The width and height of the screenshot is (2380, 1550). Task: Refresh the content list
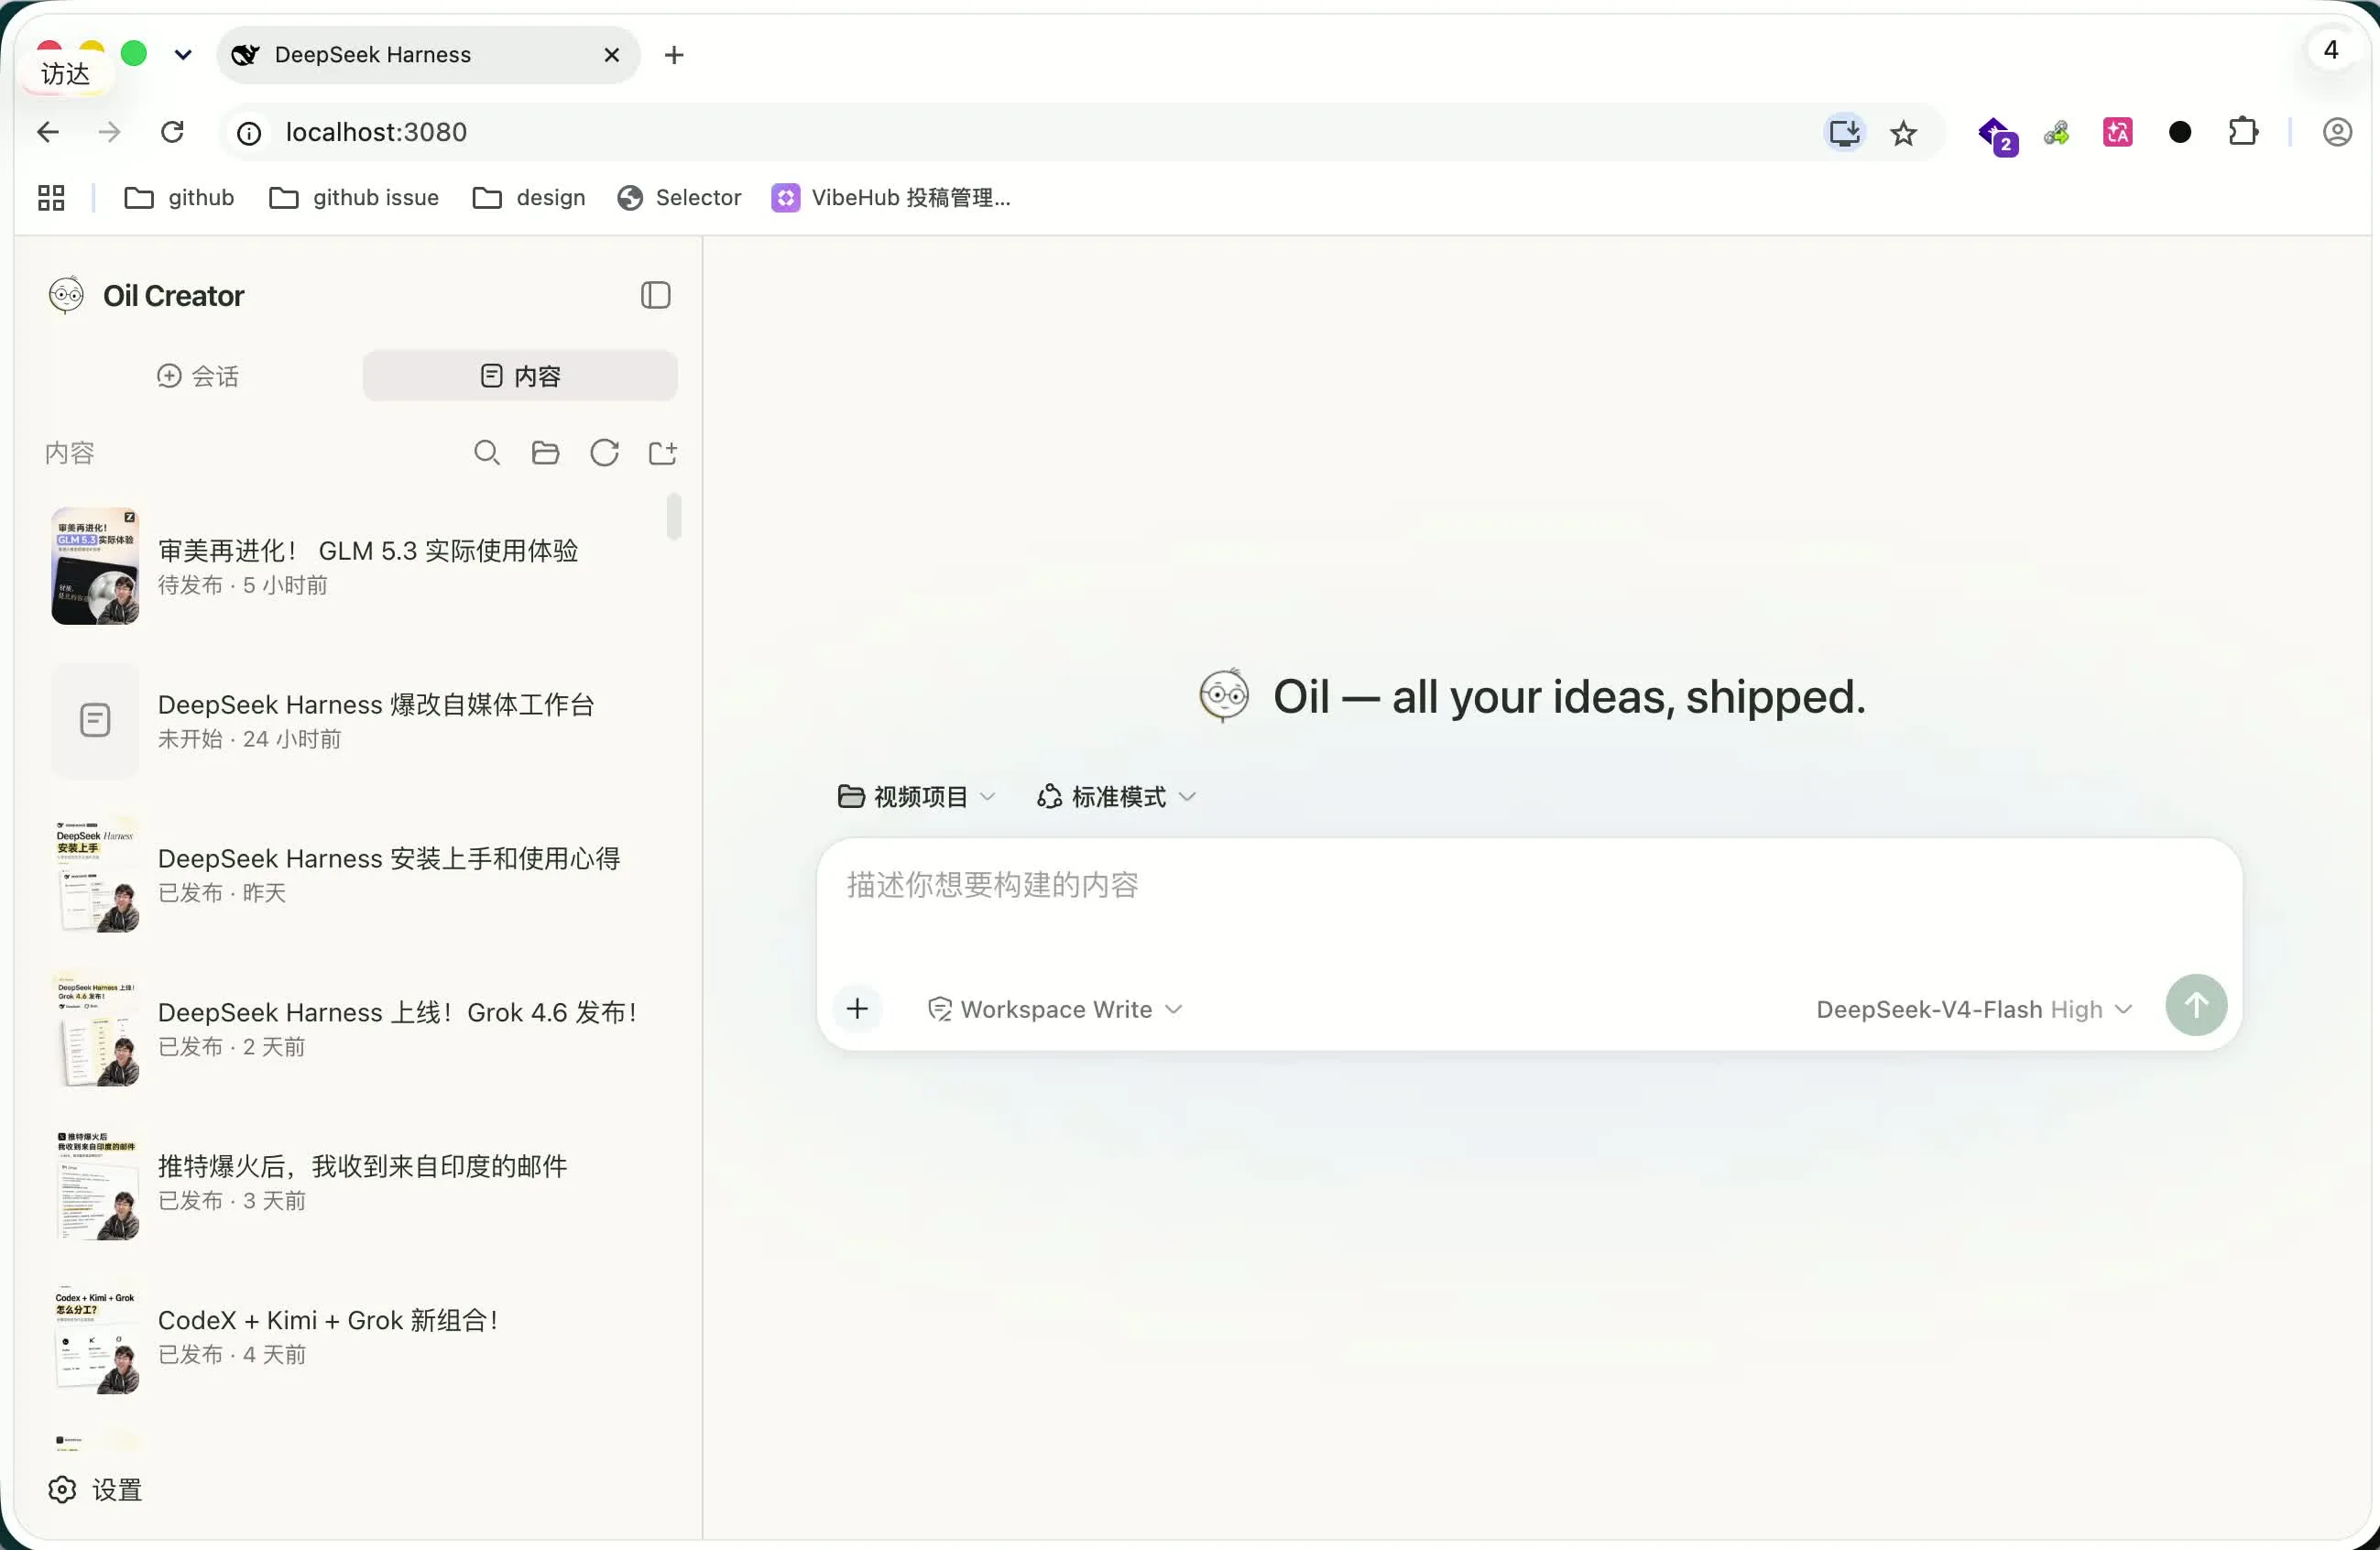(604, 453)
